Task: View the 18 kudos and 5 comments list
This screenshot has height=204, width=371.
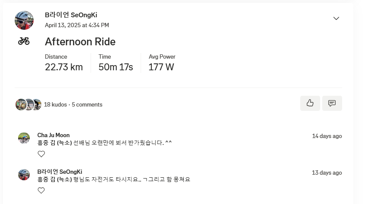Action: coord(73,104)
